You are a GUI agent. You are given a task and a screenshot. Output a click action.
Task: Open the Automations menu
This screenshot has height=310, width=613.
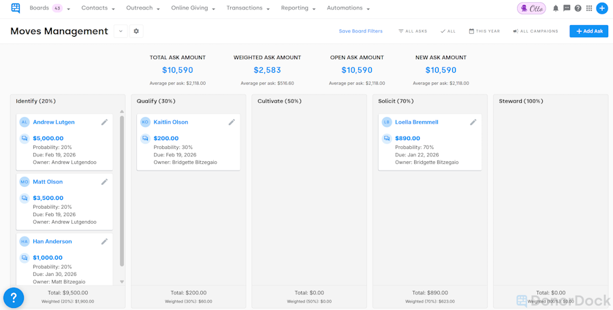pyautogui.click(x=348, y=8)
